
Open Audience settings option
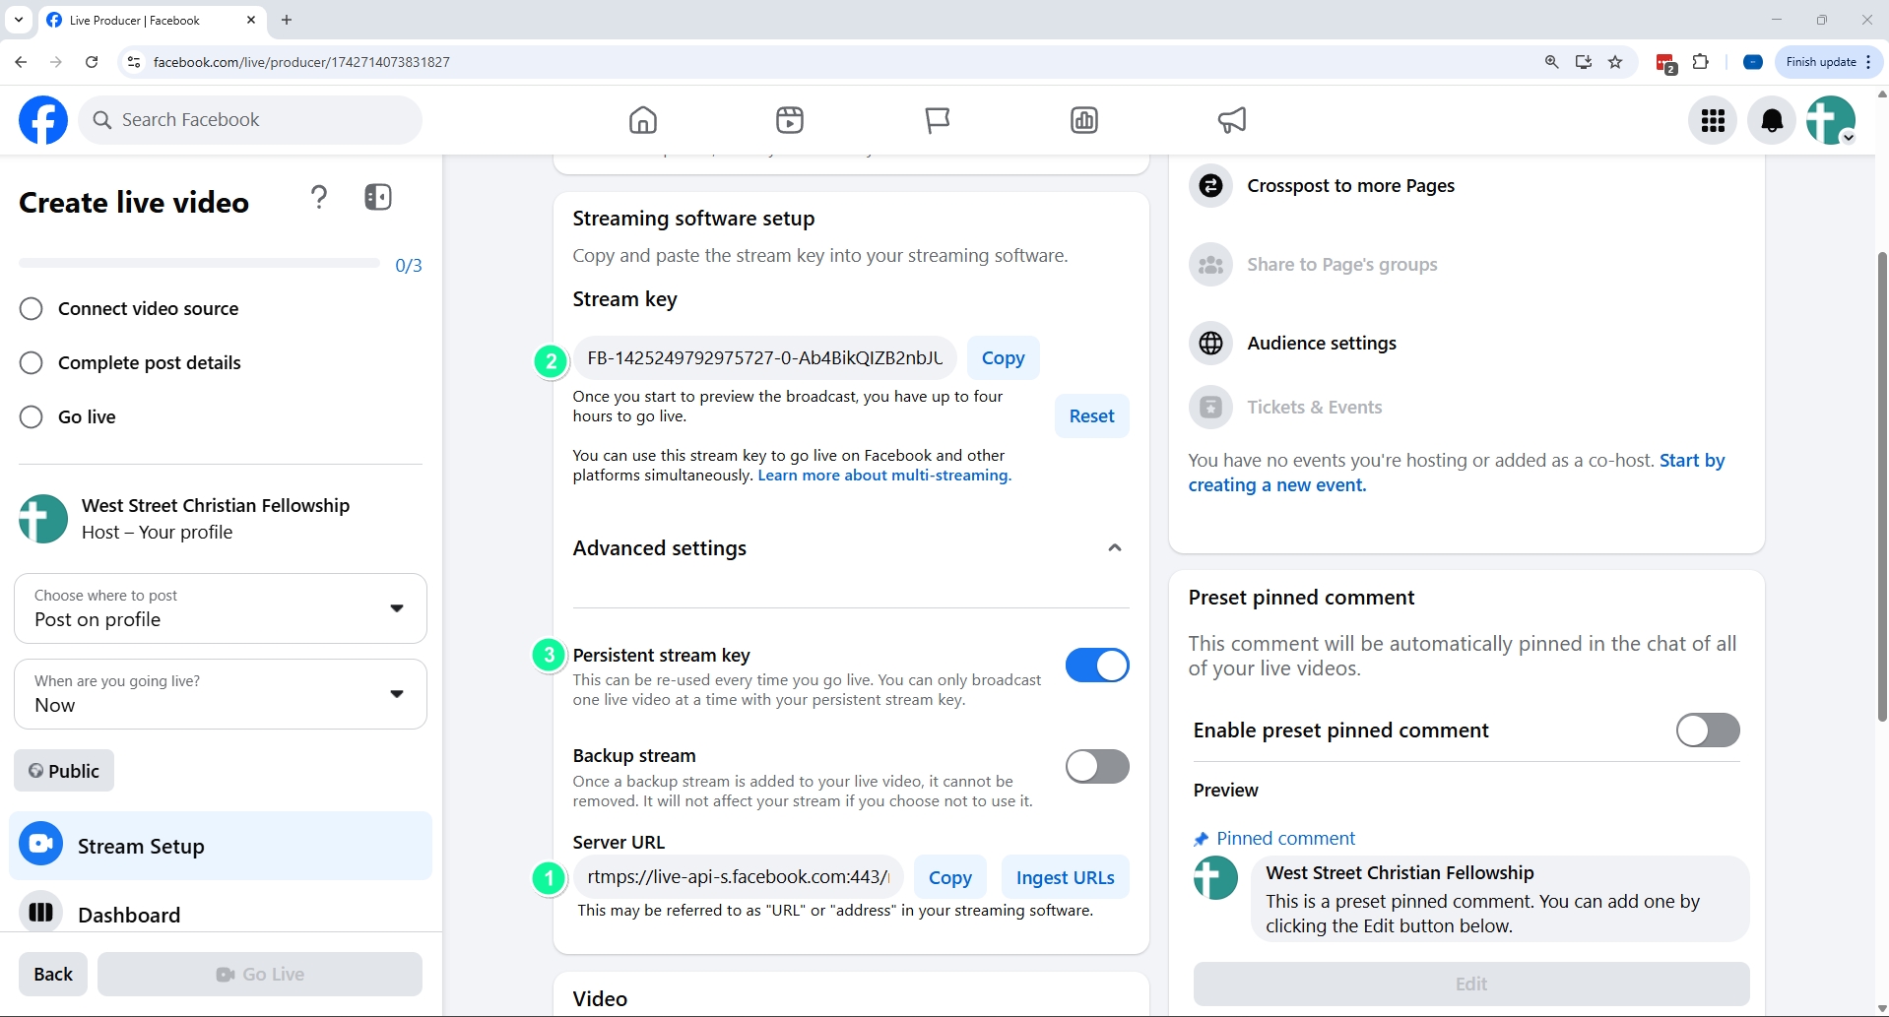click(1322, 343)
